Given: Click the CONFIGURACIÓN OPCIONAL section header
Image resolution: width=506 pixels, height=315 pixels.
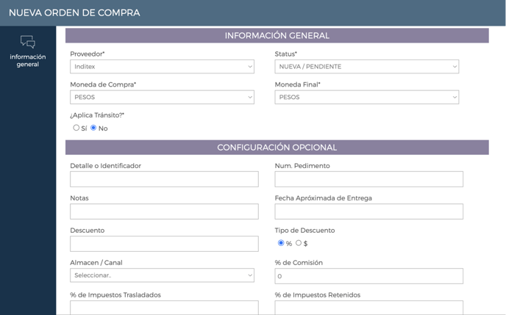Looking at the screenshot, I should (277, 148).
